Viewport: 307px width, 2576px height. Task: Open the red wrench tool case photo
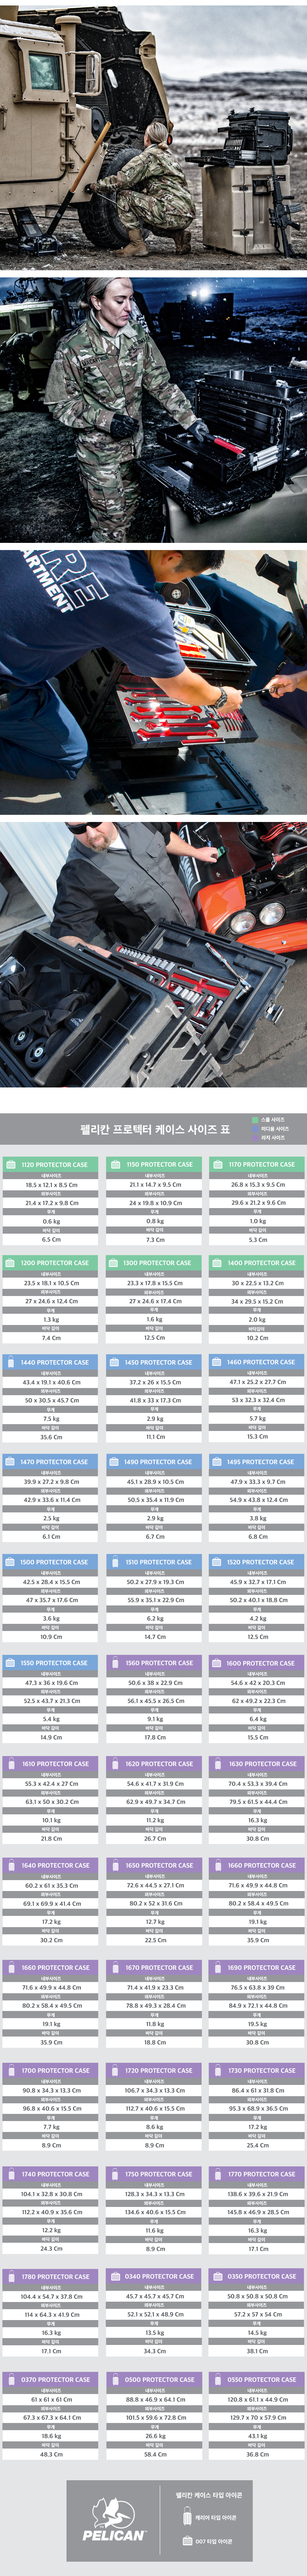click(x=153, y=680)
